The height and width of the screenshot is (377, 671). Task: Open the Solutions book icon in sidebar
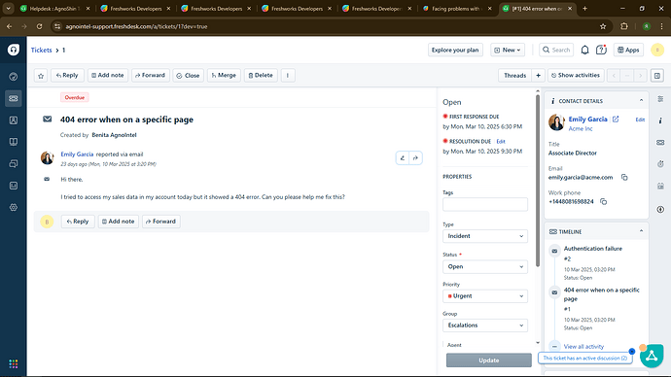pos(14,142)
